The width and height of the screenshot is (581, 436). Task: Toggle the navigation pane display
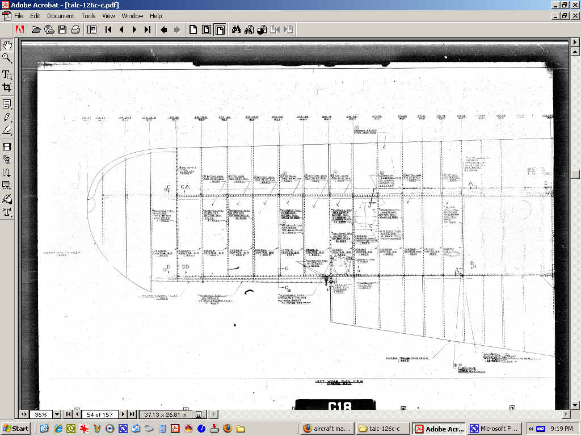coord(92,30)
